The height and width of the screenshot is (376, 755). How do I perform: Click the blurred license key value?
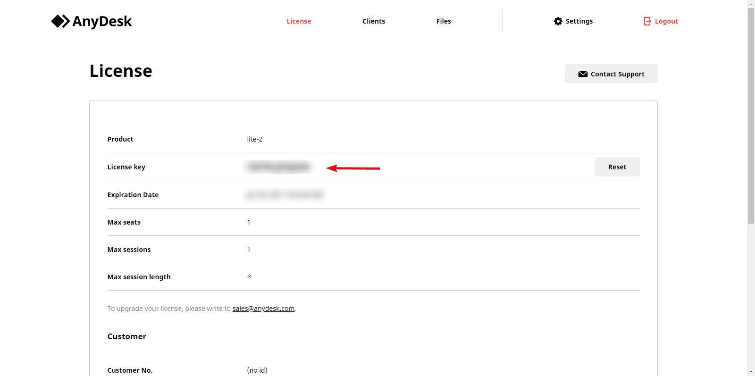(x=278, y=167)
